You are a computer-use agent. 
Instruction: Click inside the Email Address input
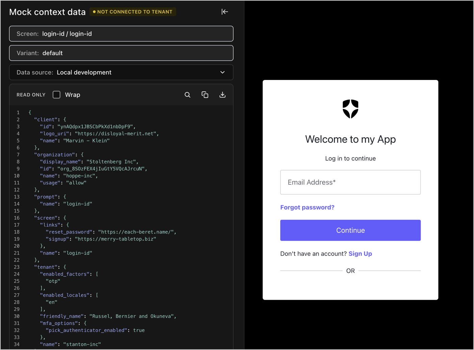[x=350, y=182]
